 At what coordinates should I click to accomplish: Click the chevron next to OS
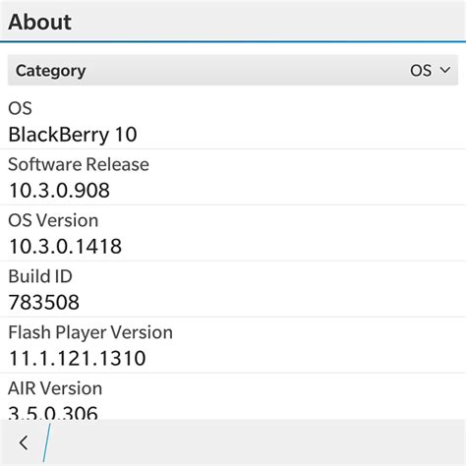pos(445,70)
